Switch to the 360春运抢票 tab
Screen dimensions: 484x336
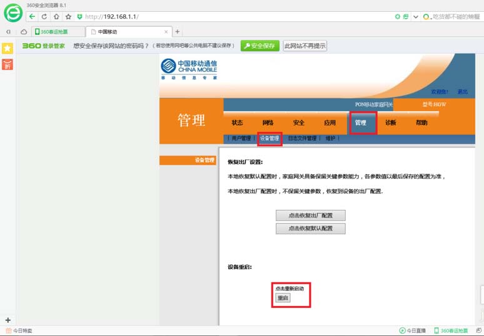(x=58, y=32)
